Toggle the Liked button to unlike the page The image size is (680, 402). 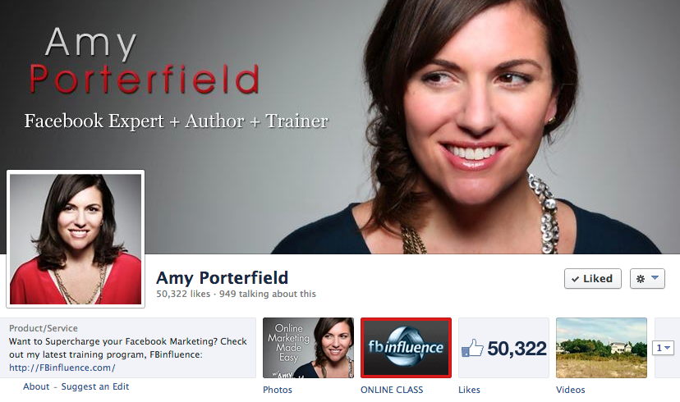pos(592,279)
